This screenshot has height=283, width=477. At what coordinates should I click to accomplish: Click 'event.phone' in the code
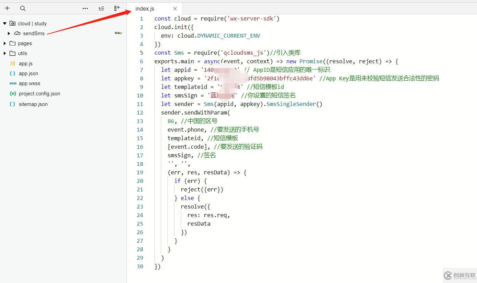pos(186,130)
